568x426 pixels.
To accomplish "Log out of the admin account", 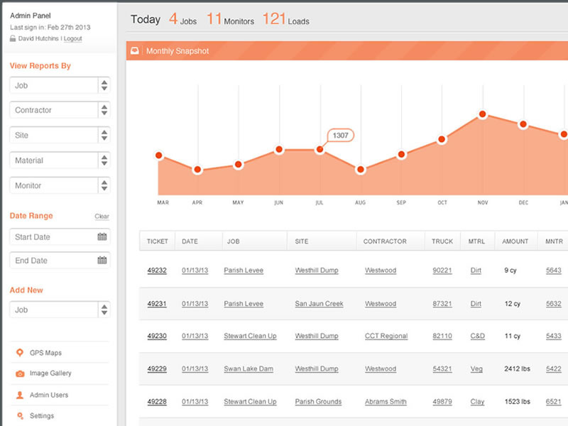I will [73, 38].
